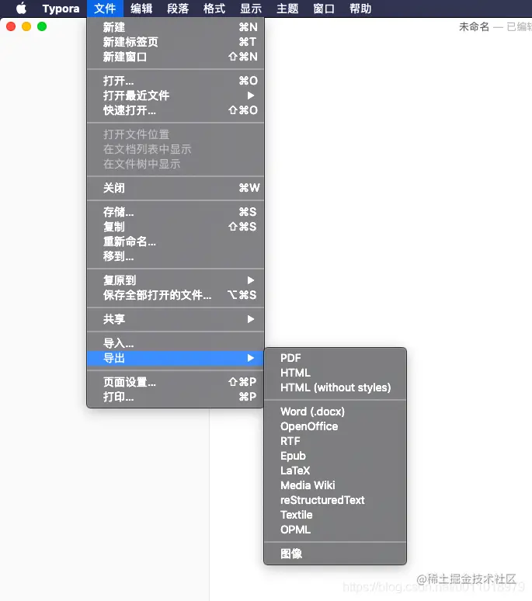Export as Word (.docx)

tap(335, 412)
